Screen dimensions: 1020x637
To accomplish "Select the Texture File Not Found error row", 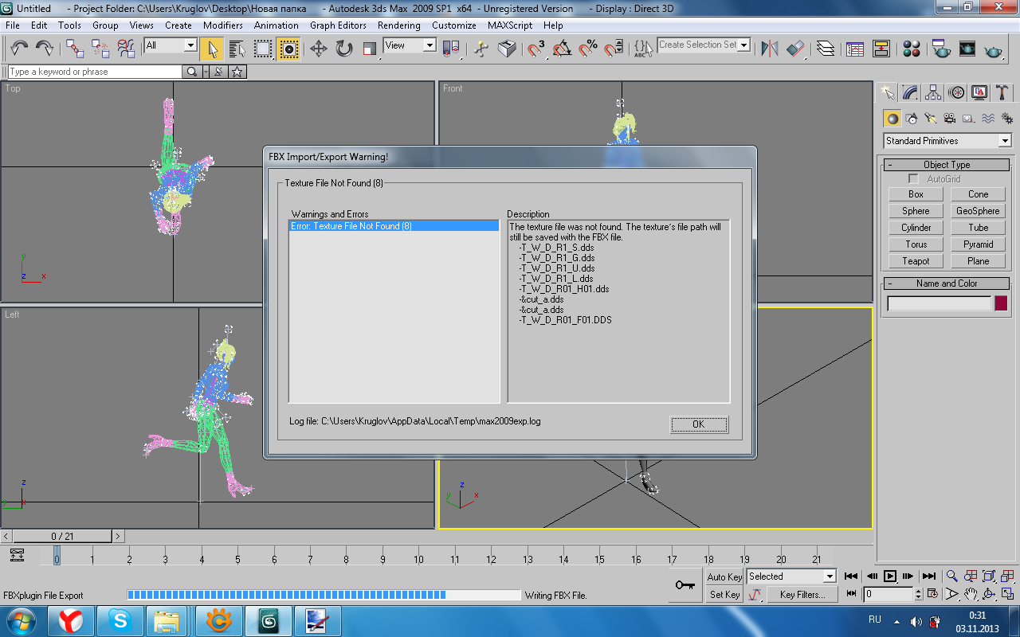I will (394, 226).
